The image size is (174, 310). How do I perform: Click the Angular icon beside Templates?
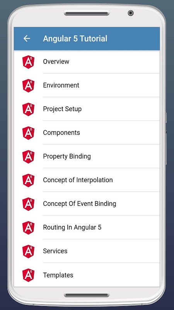pos(28,275)
